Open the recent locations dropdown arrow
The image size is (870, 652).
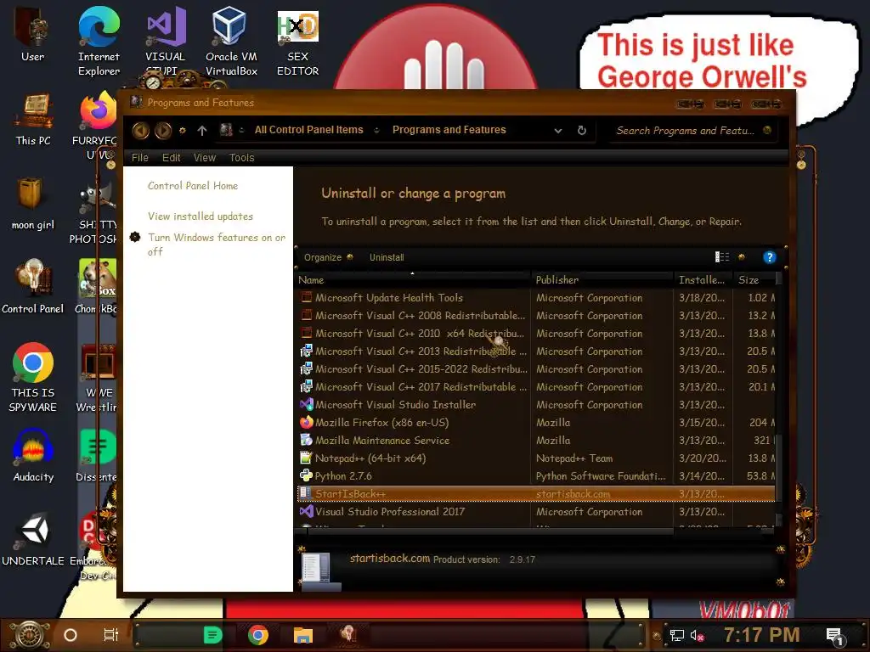tap(183, 131)
